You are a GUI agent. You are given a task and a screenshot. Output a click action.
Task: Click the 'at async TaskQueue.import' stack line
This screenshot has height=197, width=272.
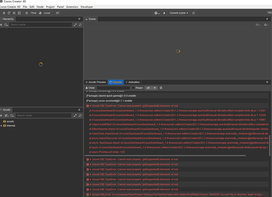coord(179,143)
